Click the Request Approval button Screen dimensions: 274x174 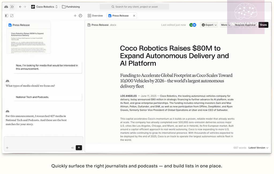pos(245,25)
